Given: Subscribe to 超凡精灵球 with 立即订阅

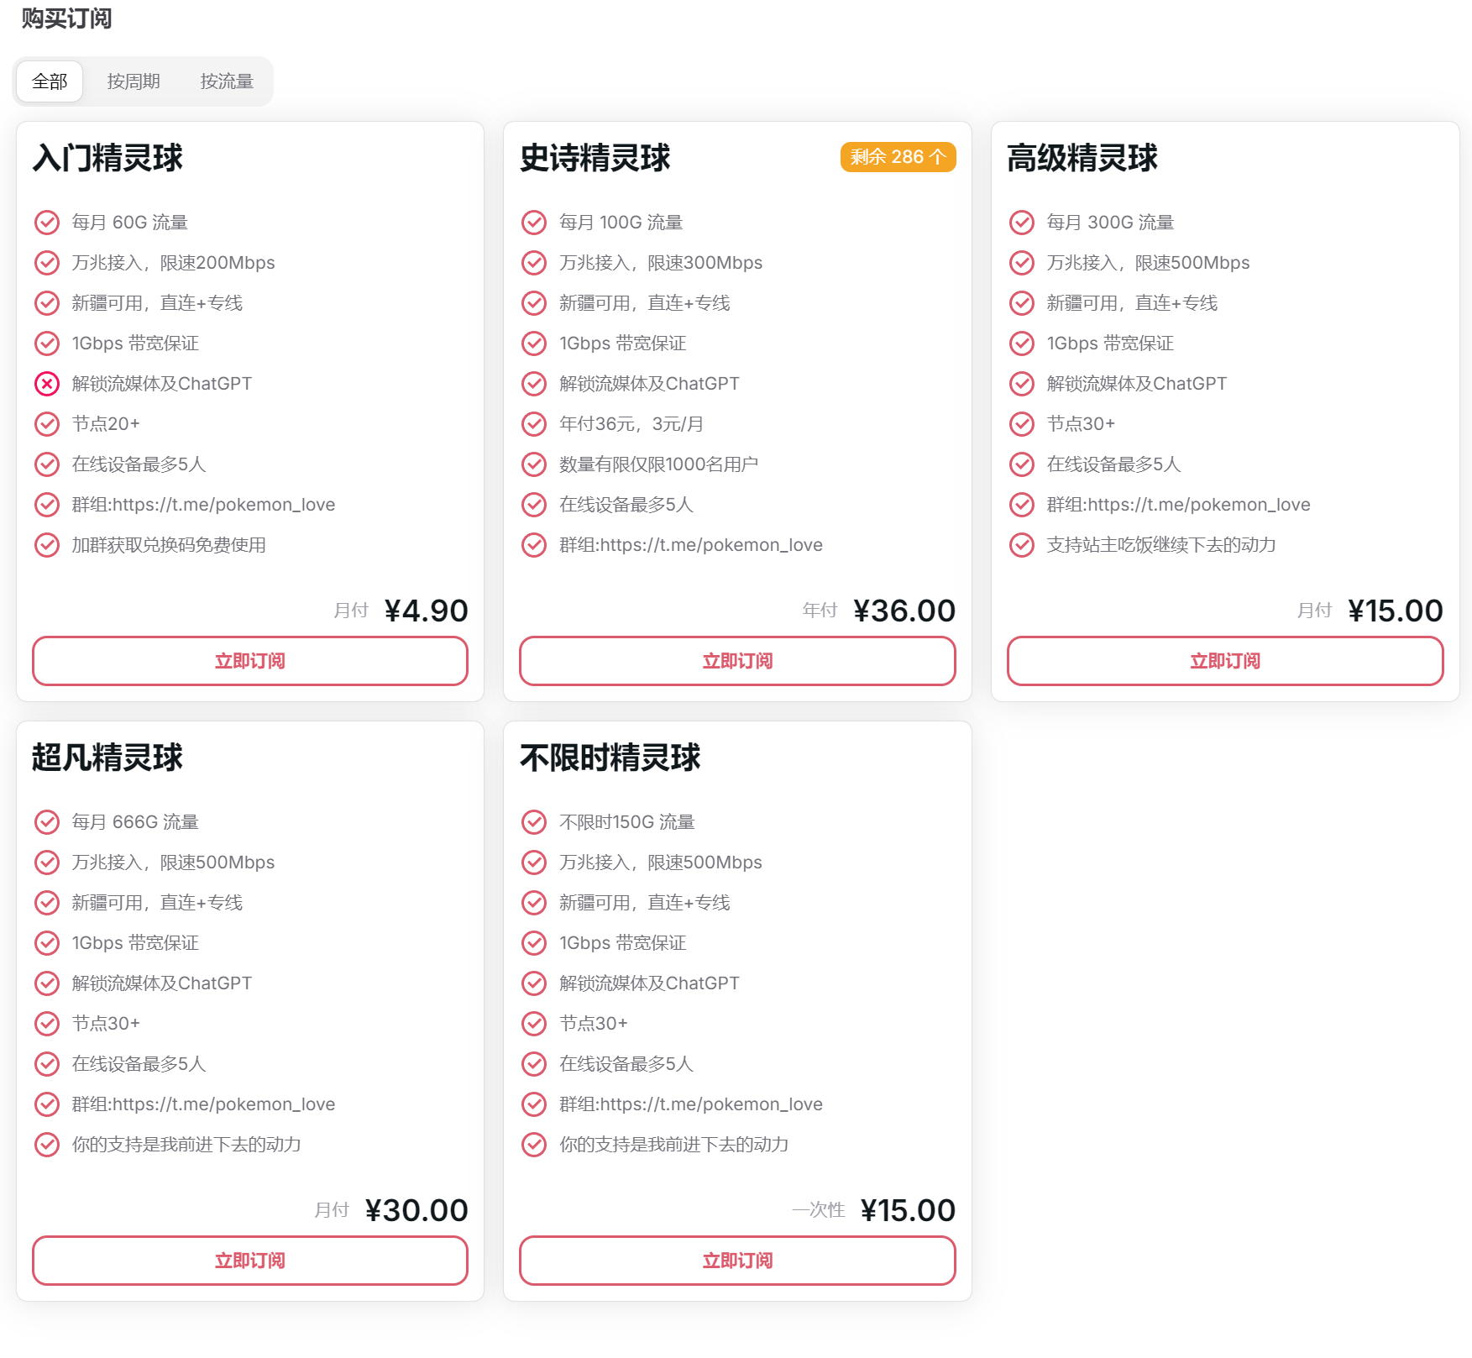Looking at the screenshot, I should (x=250, y=1261).
